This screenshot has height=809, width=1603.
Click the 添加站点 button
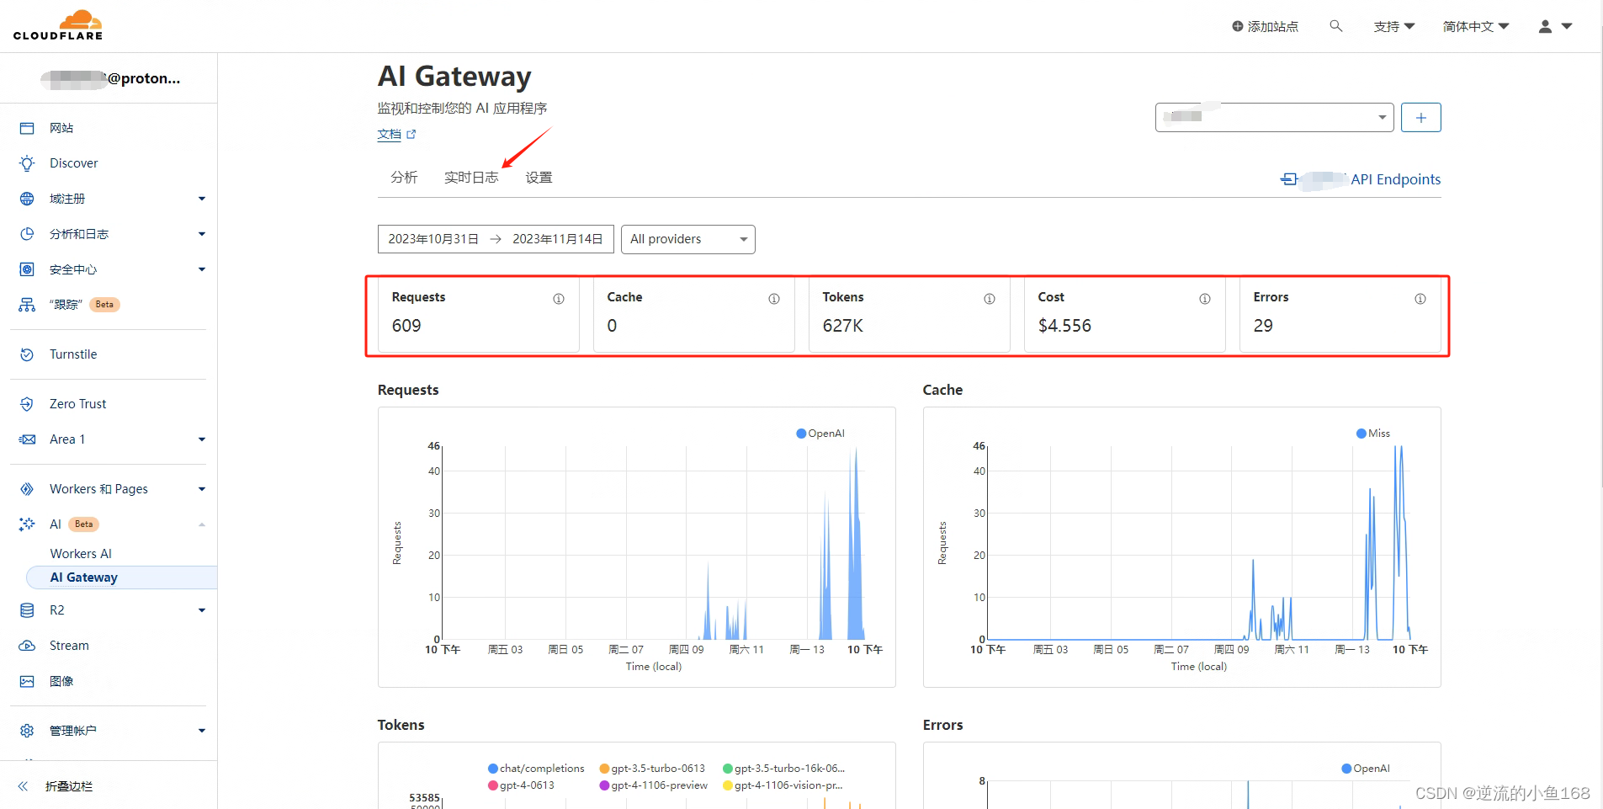(x=1265, y=26)
